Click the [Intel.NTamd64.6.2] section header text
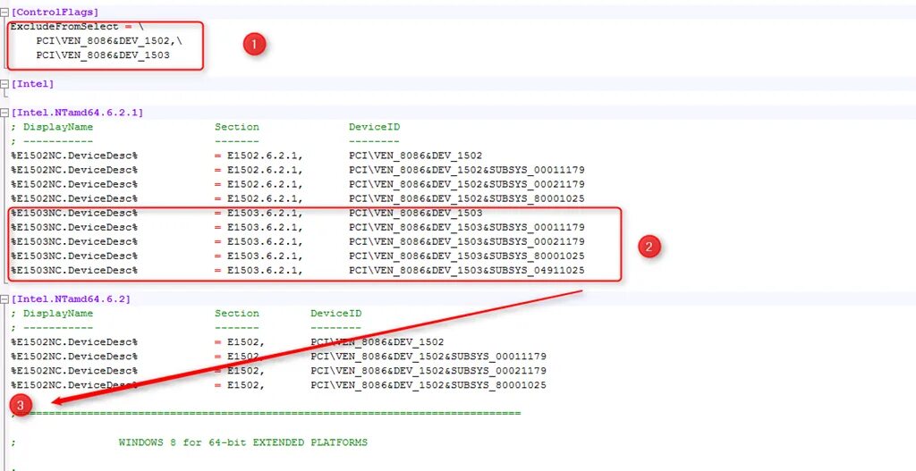The image size is (916, 471). (x=71, y=299)
